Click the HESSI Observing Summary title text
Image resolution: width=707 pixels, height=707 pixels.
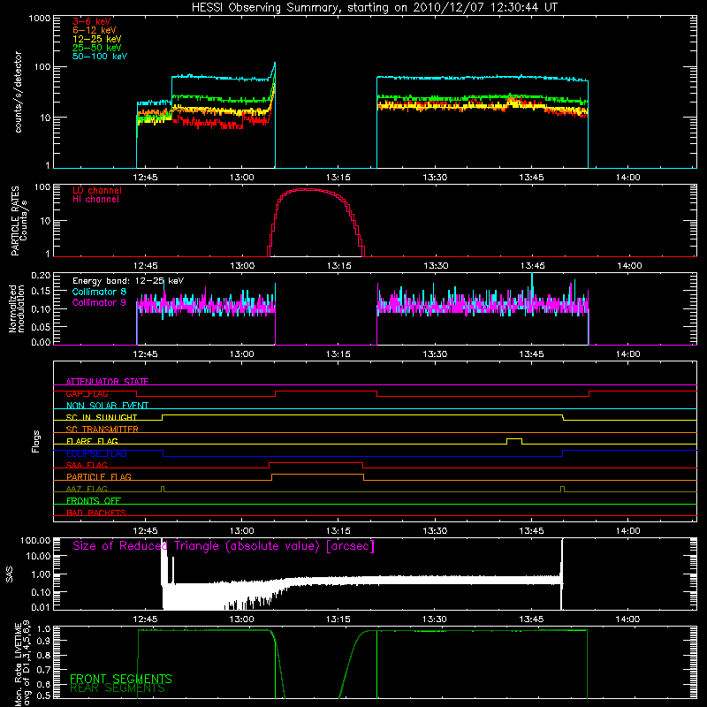coord(374,8)
